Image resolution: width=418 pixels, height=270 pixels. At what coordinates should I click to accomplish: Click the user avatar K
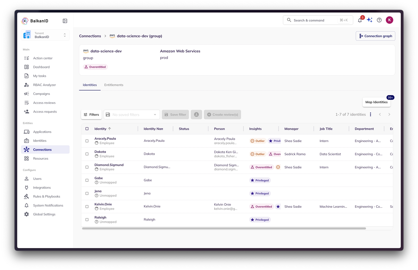(389, 20)
